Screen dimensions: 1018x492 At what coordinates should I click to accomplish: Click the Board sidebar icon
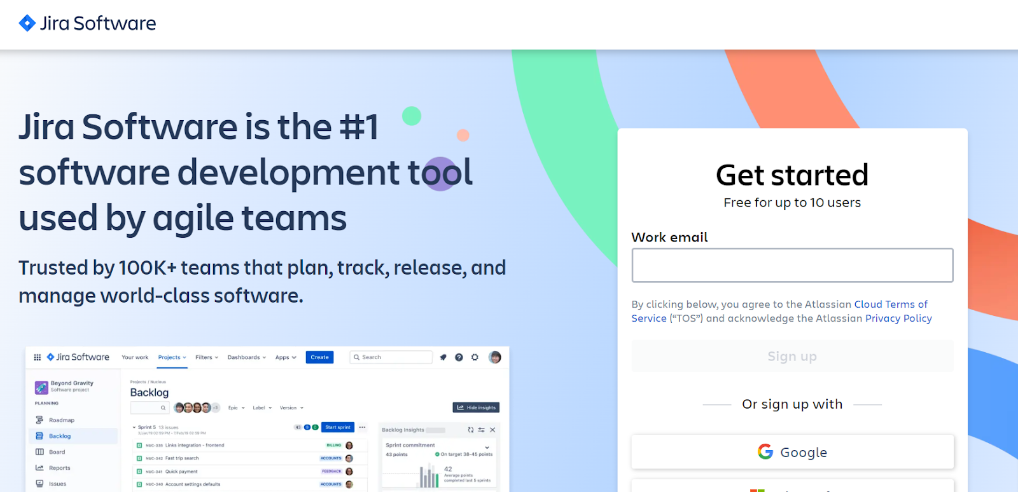[39, 452]
